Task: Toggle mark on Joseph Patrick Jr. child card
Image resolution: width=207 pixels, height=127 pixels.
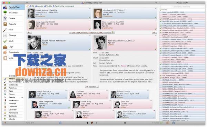Action: [x=66, y=98]
